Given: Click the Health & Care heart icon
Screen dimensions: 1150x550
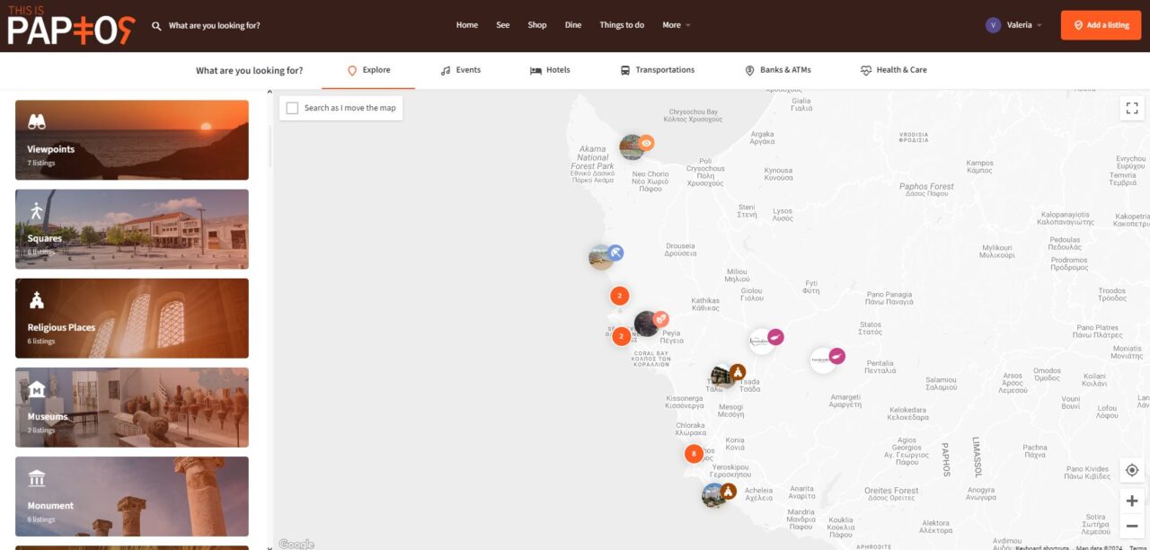Looking at the screenshot, I should point(866,70).
